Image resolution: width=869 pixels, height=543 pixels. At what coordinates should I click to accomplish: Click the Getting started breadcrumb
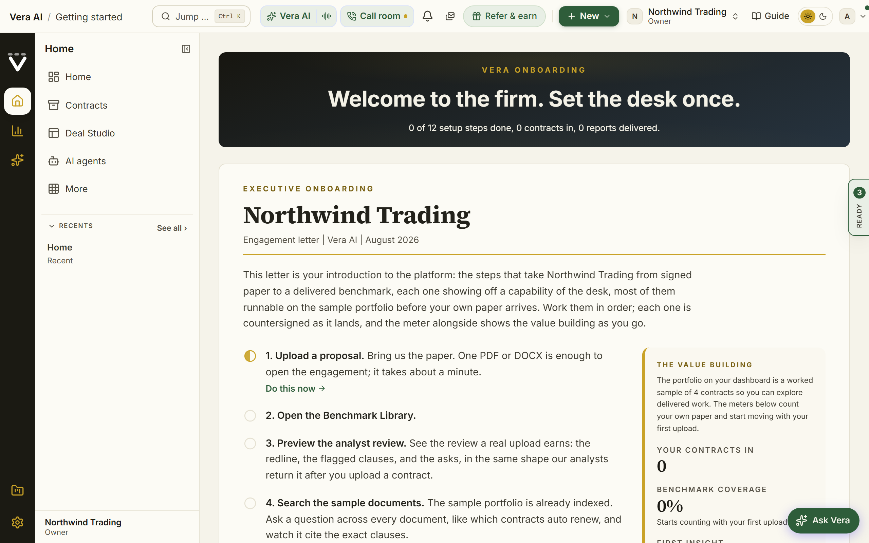tap(89, 17)
